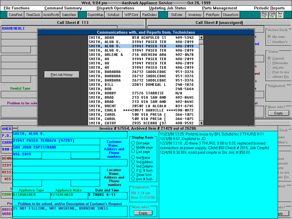The height and width of the screenshot is (219, 292).
Task: Click the Ins ON indicator
Action: tap(280, 15)
